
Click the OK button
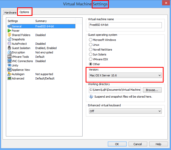pos(117,144)
